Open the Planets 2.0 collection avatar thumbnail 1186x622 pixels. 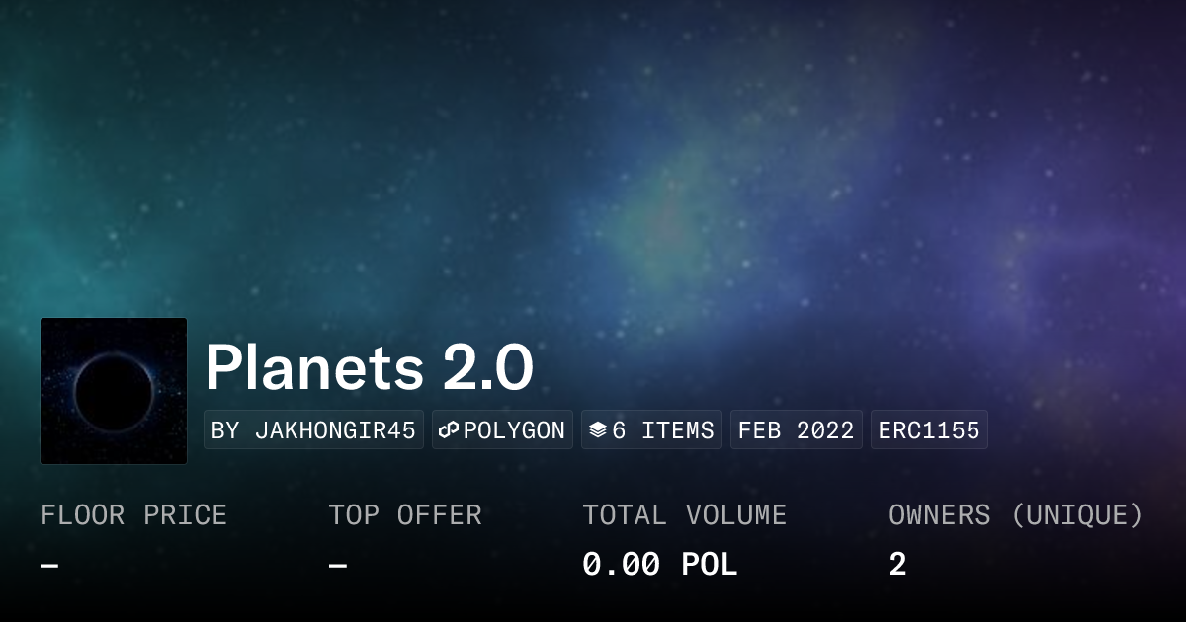point(114,391)
